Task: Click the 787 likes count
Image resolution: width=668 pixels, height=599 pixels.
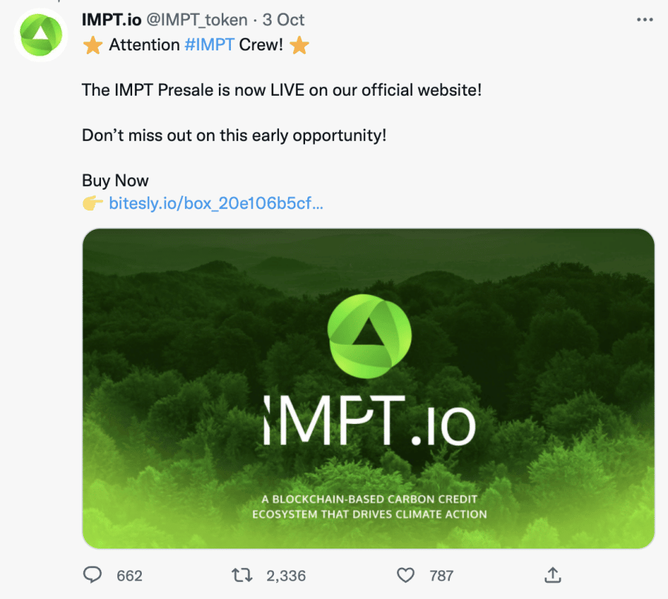Action: [x=442, y=575]
